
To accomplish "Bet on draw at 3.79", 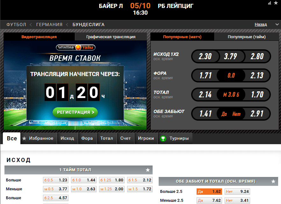I will (231, 56).
